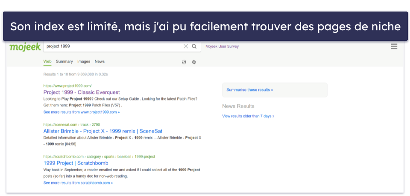
Task: Click the https://www.project1999.com/ URL
Action: (x=67, y=86)
